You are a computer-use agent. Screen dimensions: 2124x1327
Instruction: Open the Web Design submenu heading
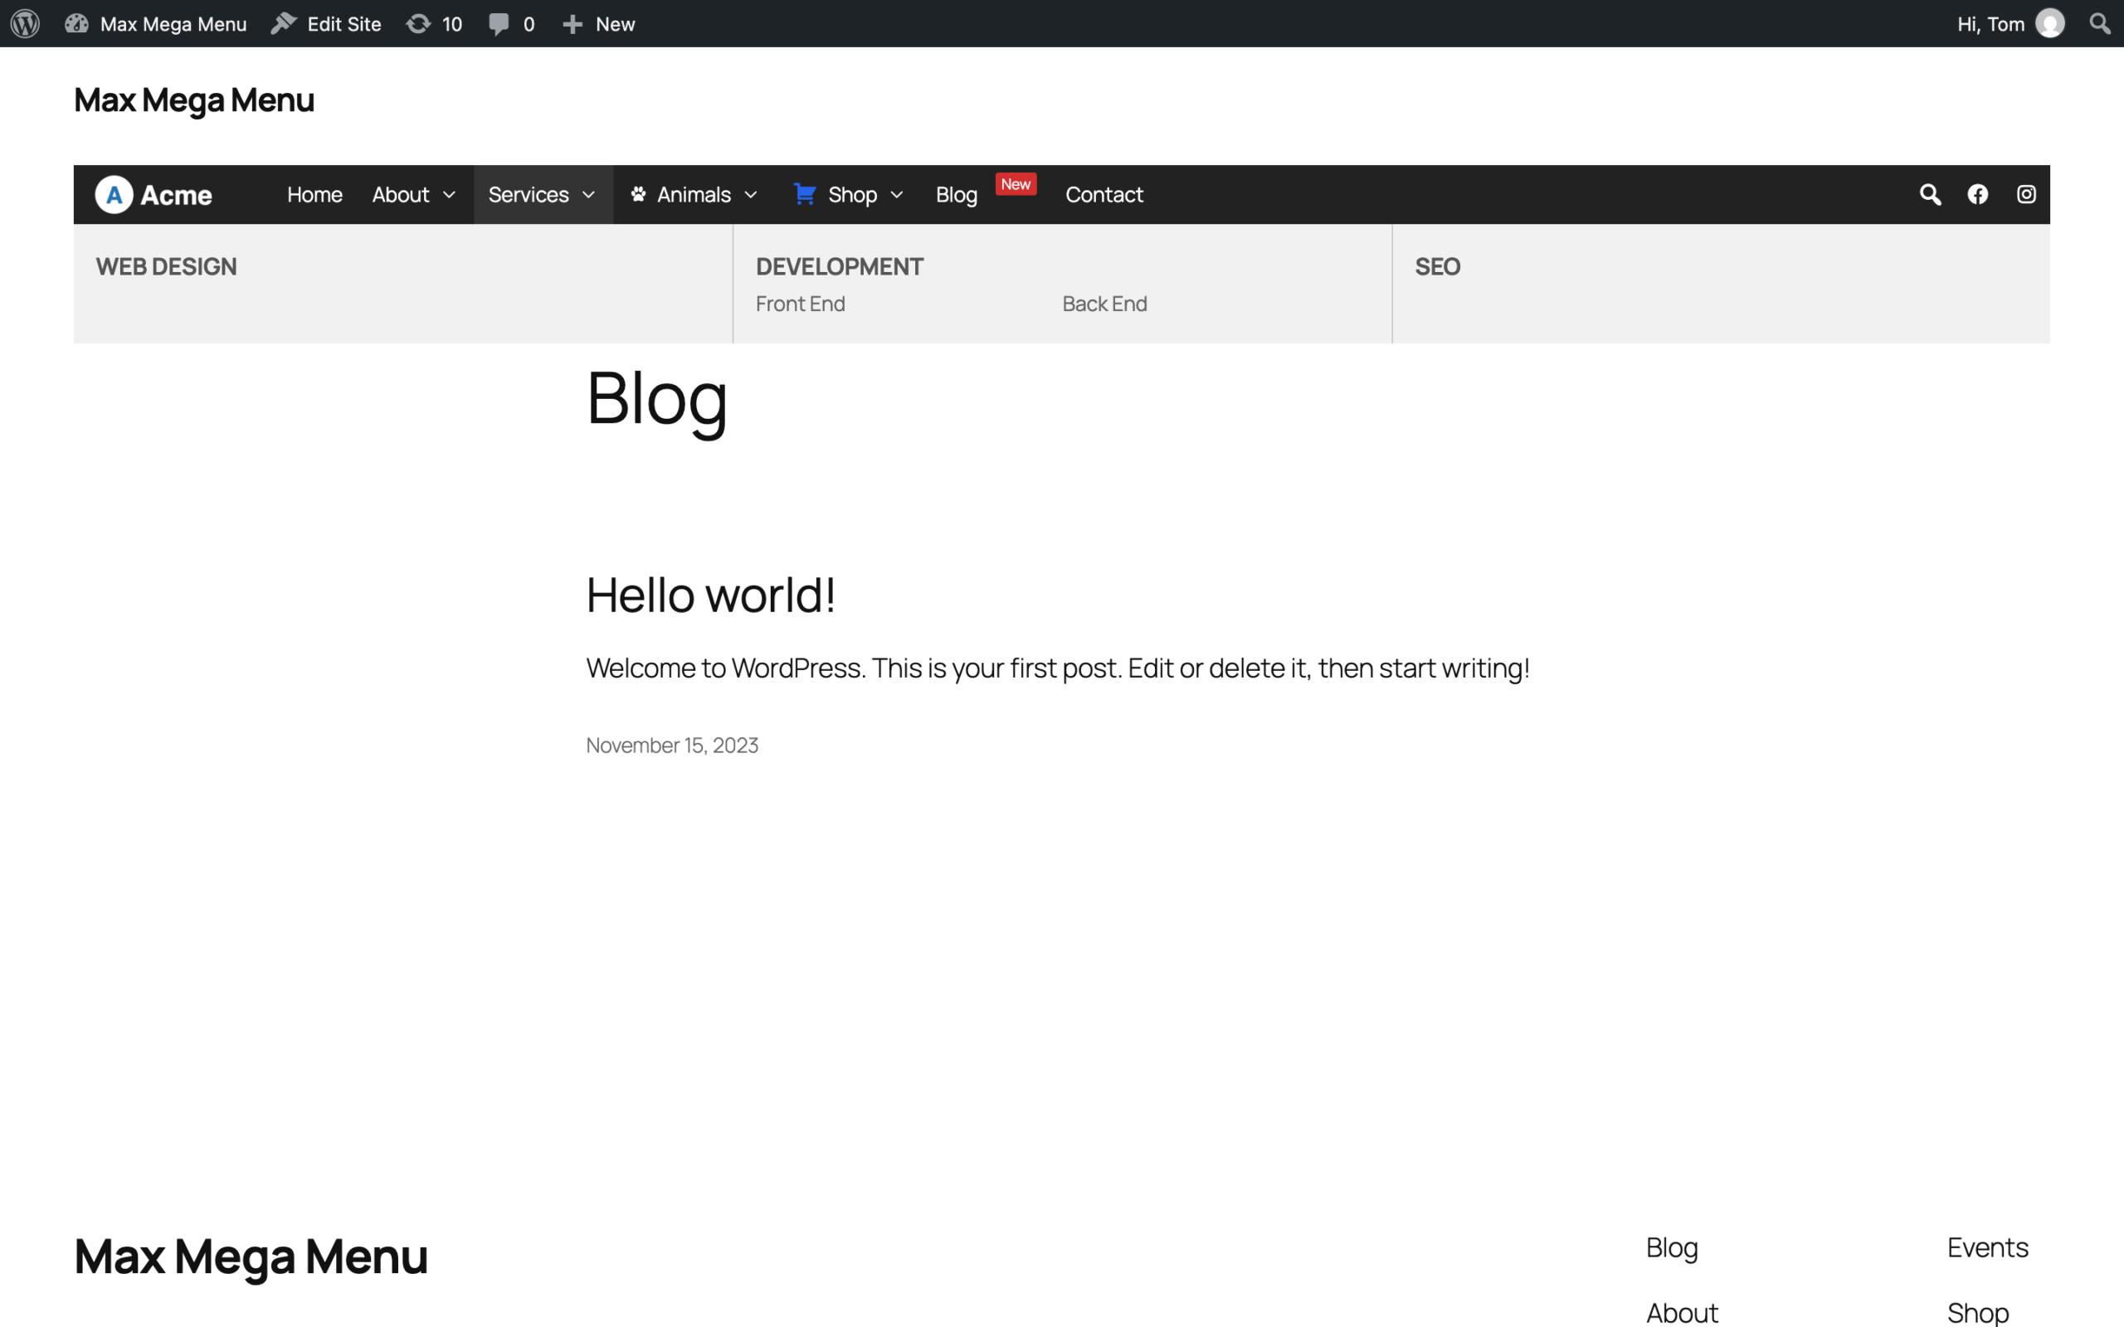[166, 266]
